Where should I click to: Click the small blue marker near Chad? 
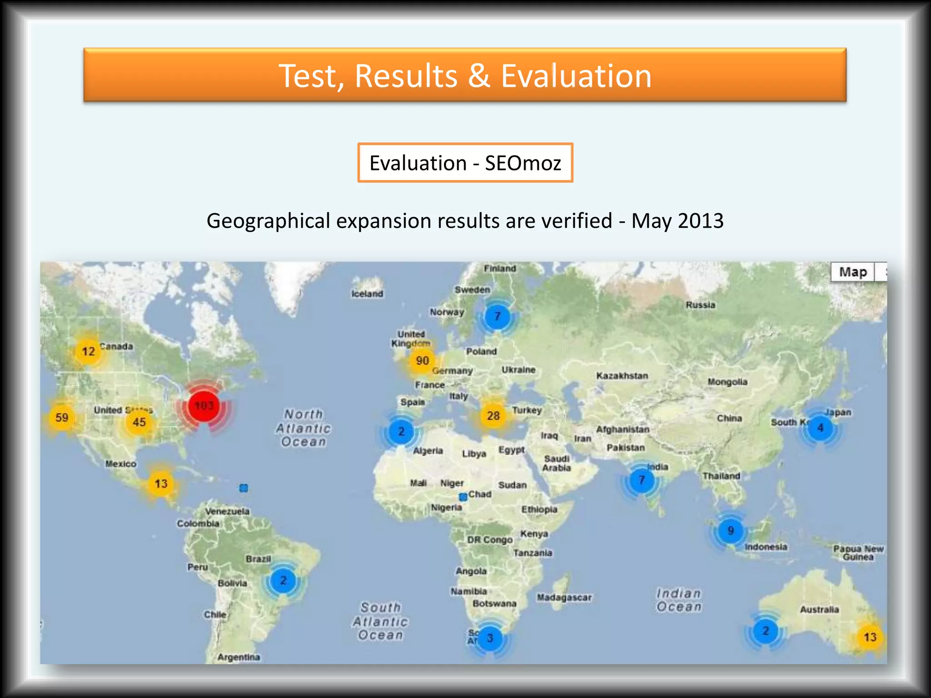(463, 497)
